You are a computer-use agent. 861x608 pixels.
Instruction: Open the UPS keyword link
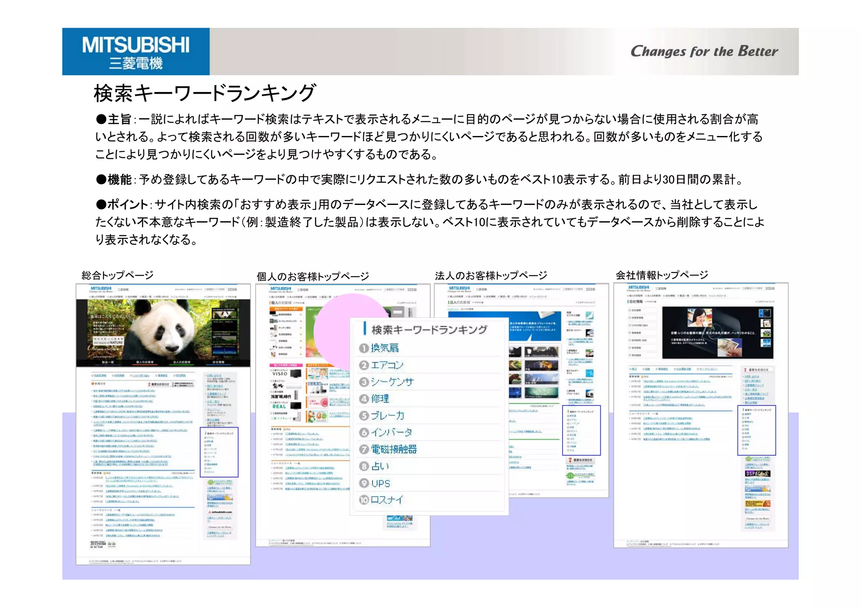(380, 483)
